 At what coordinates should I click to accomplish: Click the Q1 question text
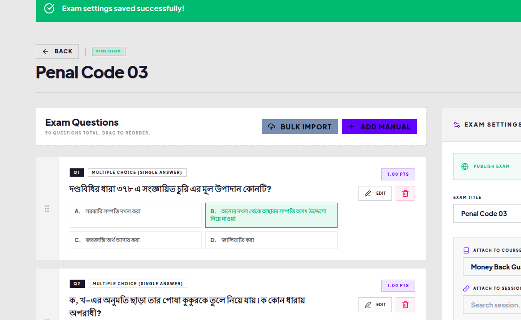(170, 189)
